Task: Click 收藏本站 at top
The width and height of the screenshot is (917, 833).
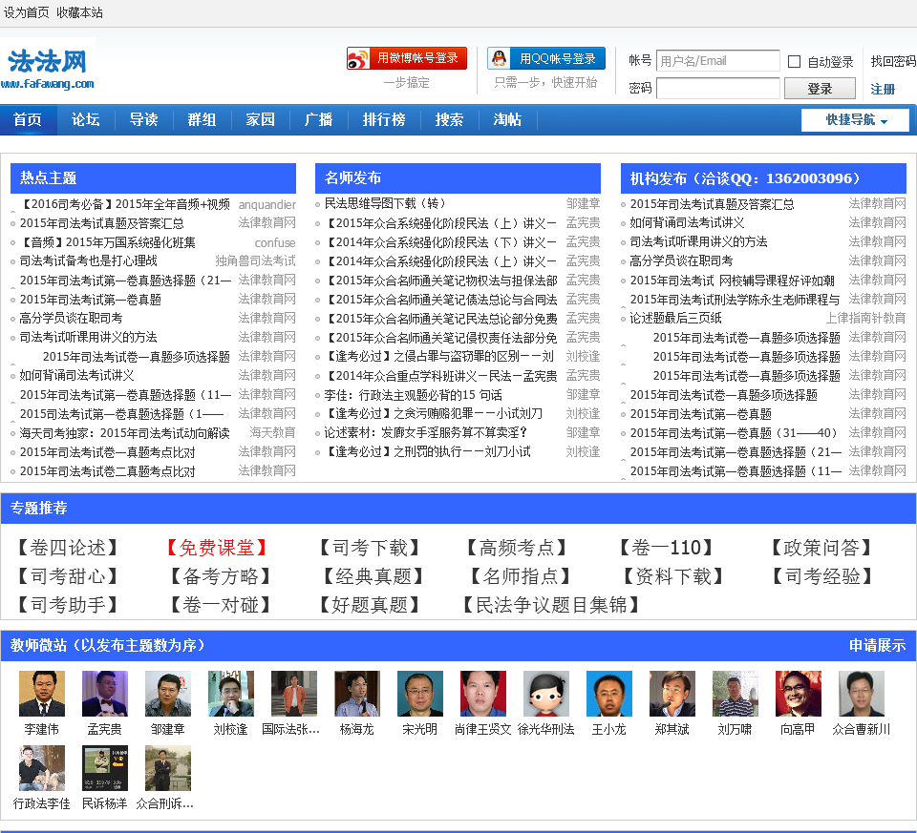Action: tap(79, 12)
